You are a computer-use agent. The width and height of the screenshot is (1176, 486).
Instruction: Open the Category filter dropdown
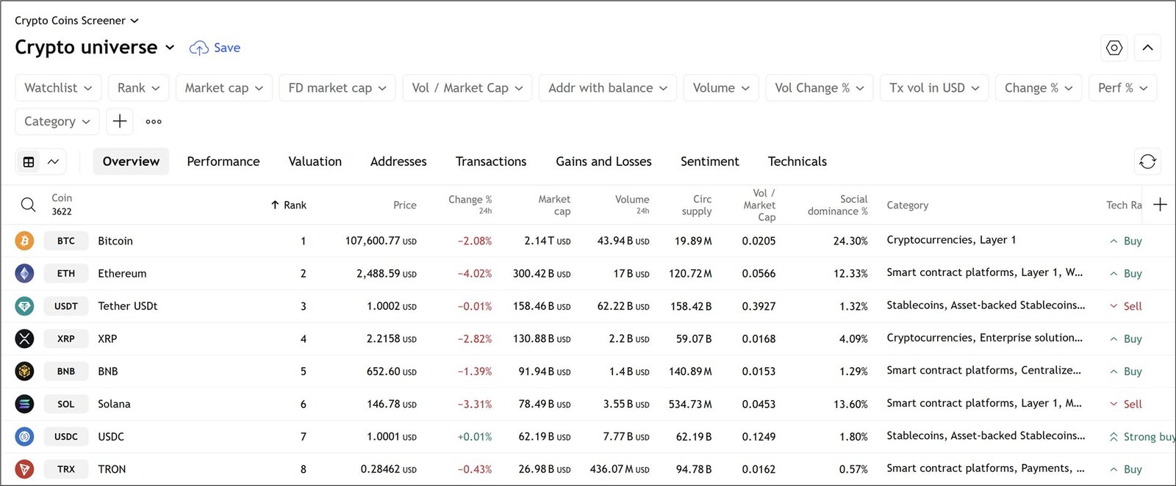57,121
